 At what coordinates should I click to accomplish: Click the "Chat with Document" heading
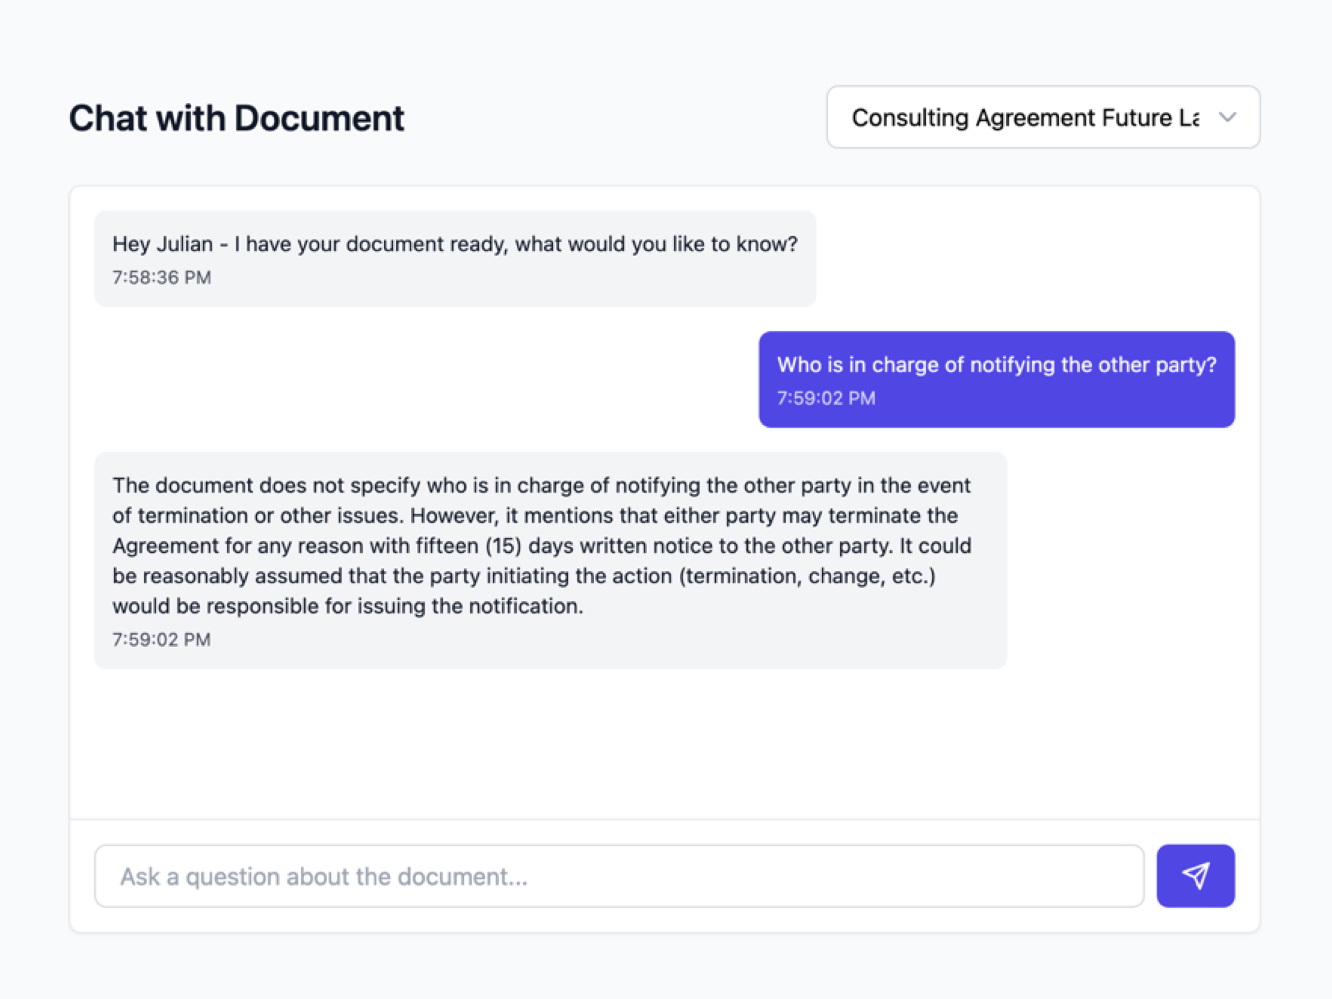coord(236,118)
